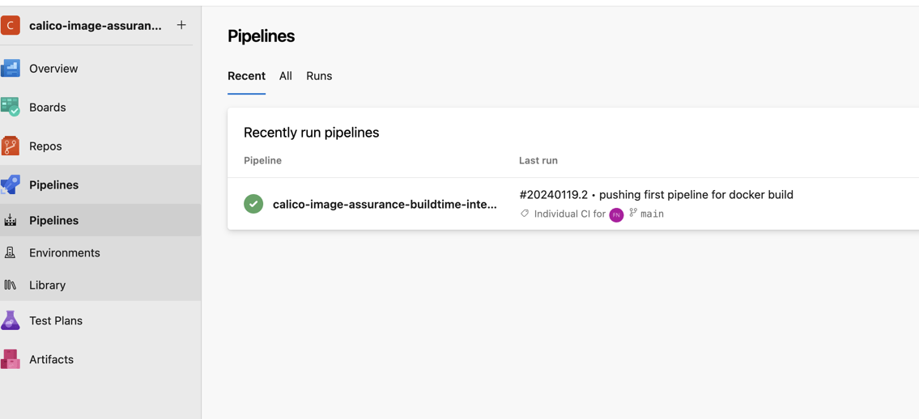Click the Repos sidebar icon

[10, 146]
